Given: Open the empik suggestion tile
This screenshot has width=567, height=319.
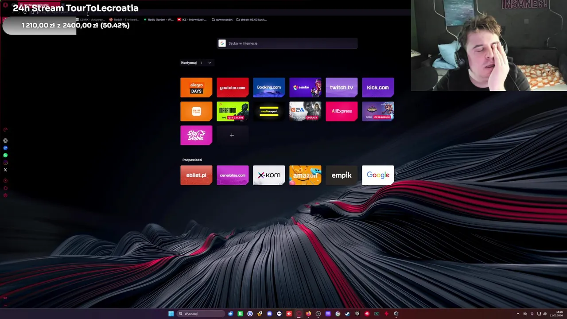Looking at the screenshot, I should [342, 175].
